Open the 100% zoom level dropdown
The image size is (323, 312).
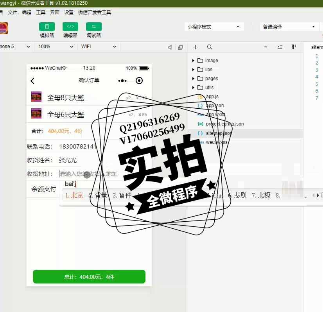56,47
